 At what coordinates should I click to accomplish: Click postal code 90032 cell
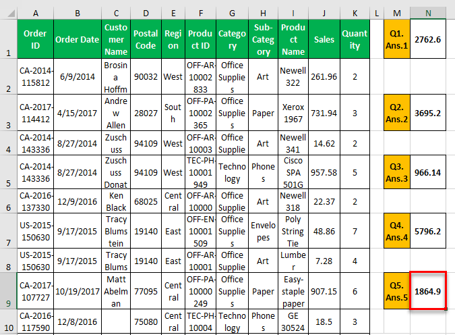click(x=146, y=76)
